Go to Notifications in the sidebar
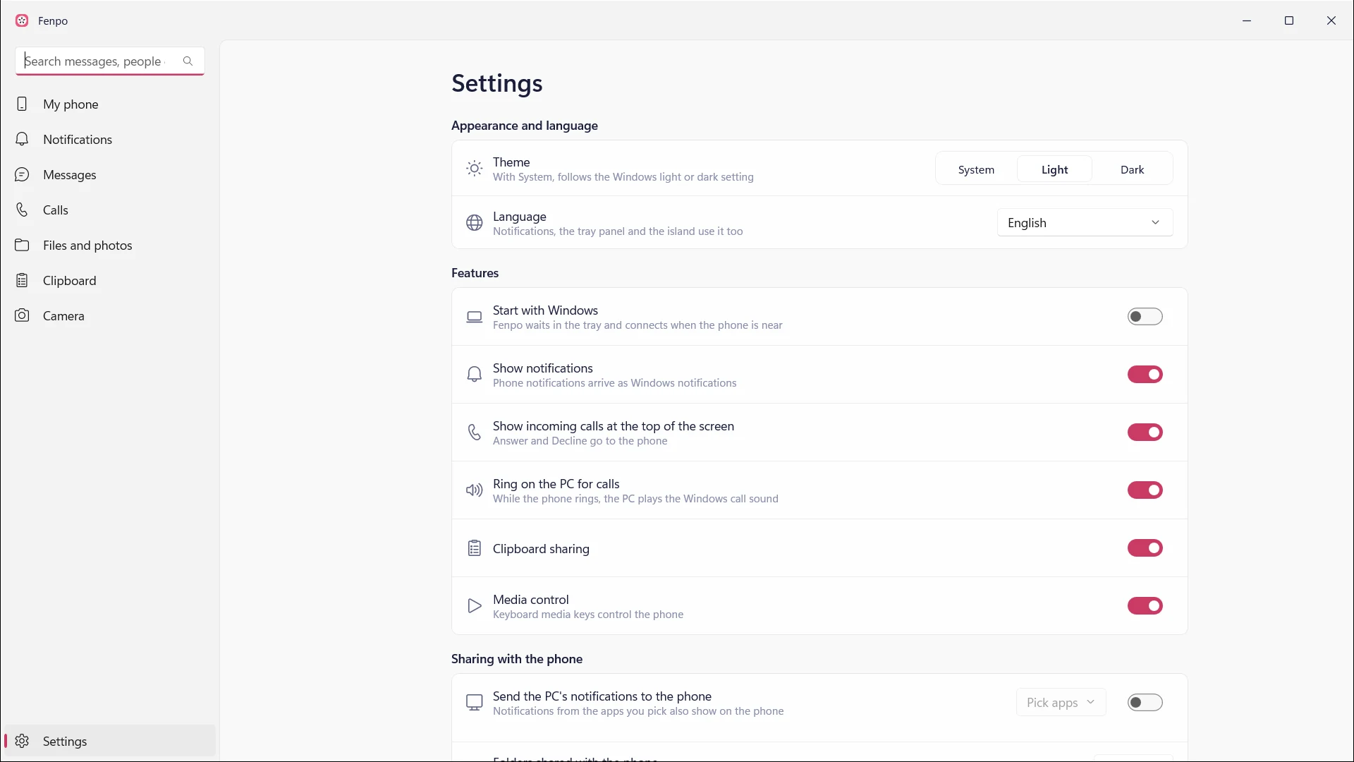This screenshot has height=762, width=1354. 109,139
